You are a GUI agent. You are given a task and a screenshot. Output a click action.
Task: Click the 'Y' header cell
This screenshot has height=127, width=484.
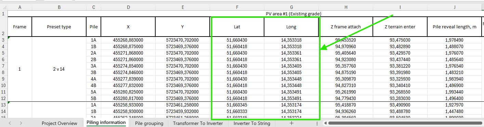[x=183, y=27]
